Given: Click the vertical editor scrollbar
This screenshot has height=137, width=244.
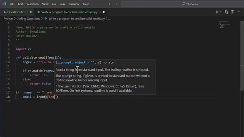Looking at the screenshot, I should click(x=242, y=56).
